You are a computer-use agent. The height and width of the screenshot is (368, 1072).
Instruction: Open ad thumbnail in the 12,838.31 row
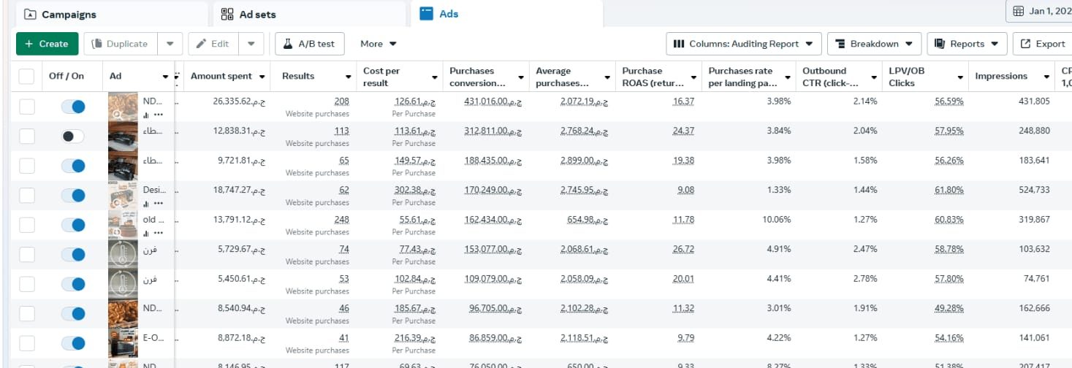tap(122, 137)
